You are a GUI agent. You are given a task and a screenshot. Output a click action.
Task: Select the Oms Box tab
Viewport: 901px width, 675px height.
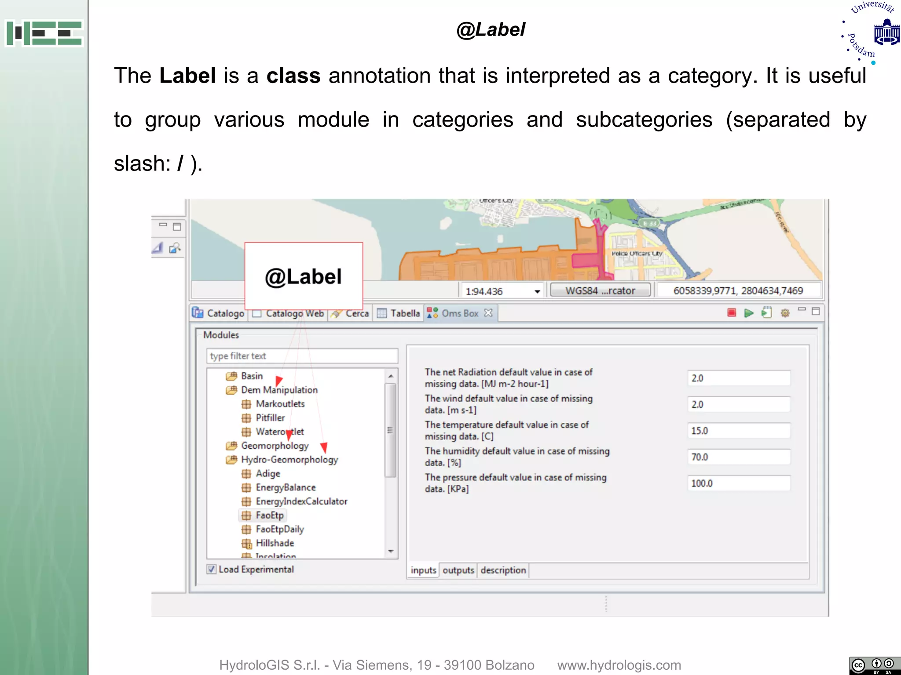(460, 313)
